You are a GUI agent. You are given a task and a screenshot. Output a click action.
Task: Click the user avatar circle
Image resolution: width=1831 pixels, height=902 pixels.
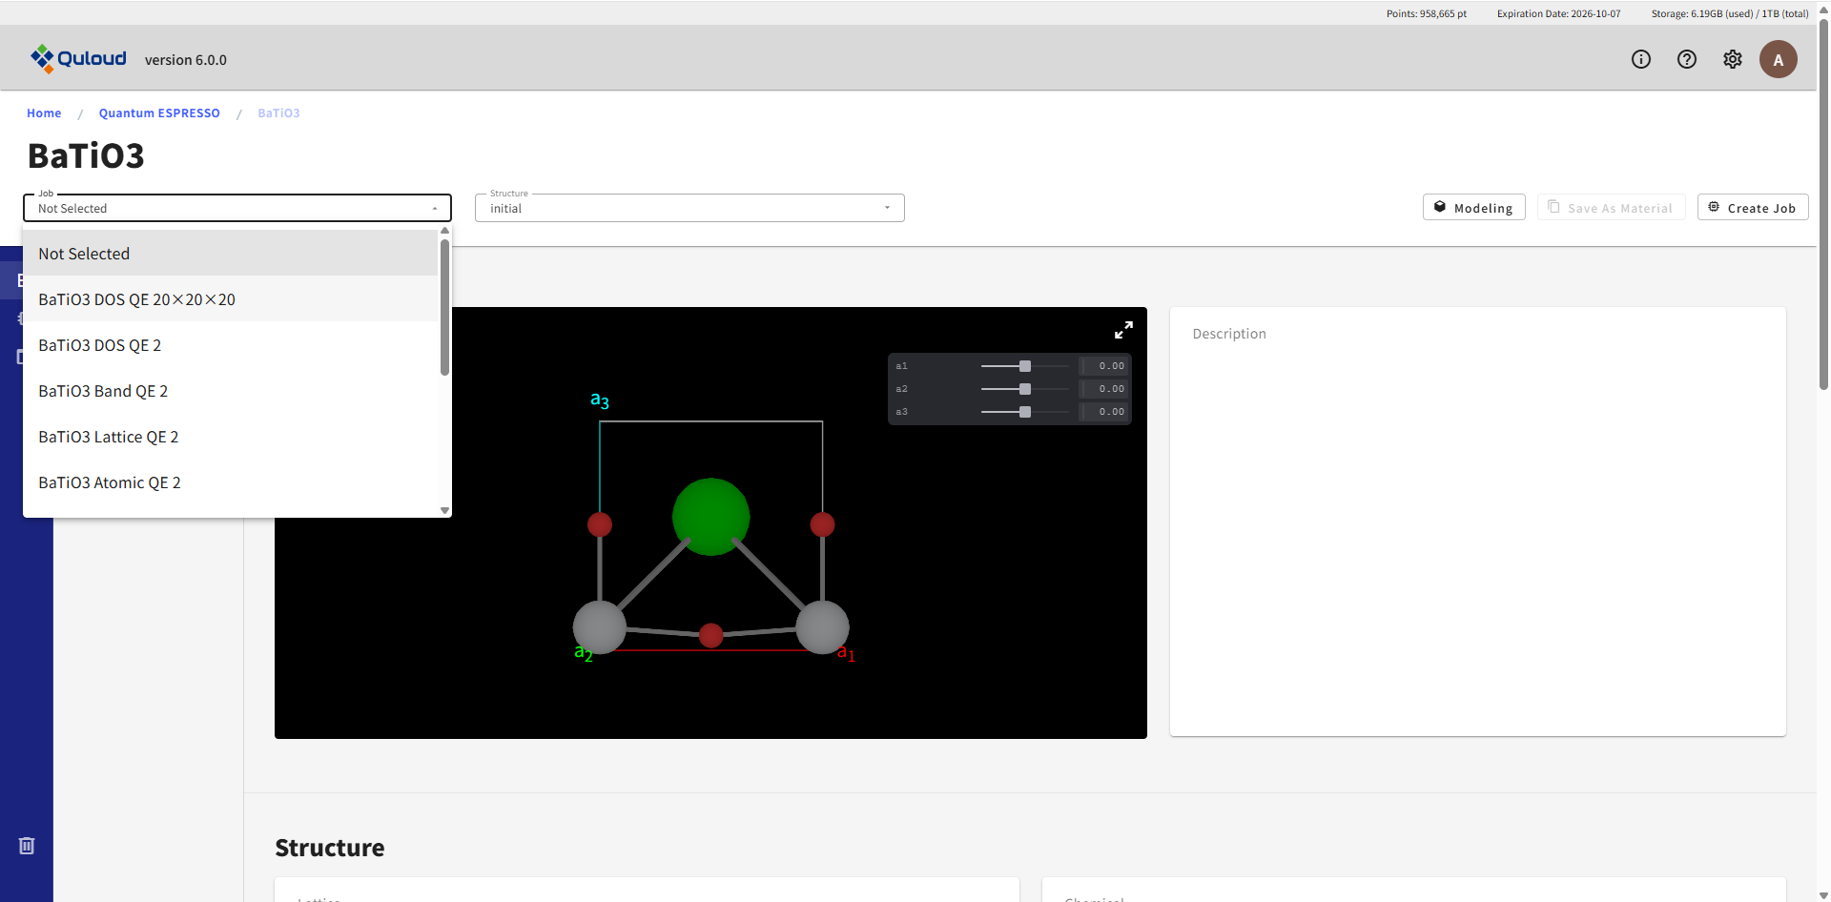click(x=1779, y=59)
